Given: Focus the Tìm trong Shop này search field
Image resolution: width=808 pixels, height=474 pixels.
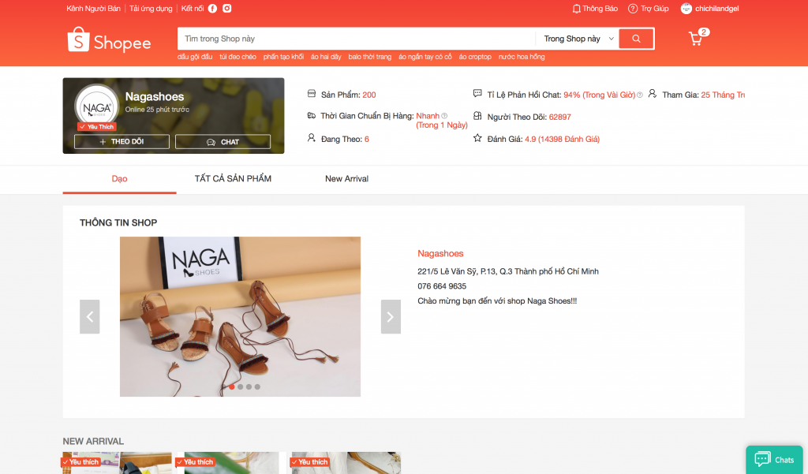Looking at the screenshot, I should point(357,39).
